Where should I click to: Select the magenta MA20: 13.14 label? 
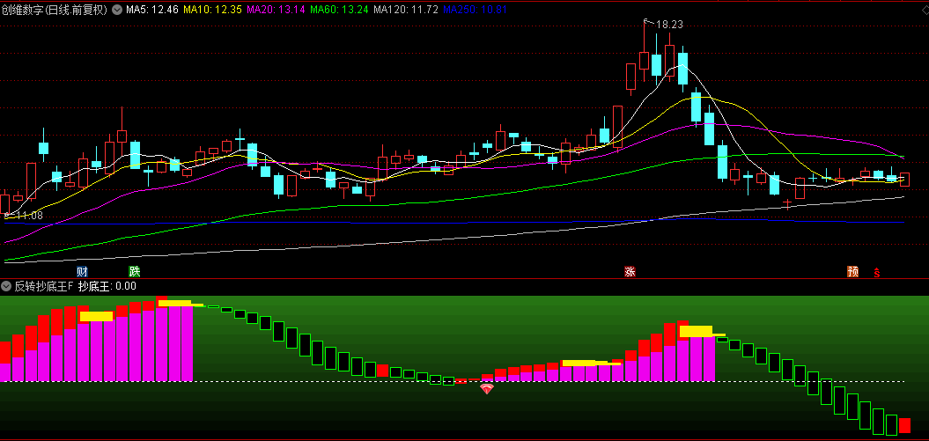point(276,10)
